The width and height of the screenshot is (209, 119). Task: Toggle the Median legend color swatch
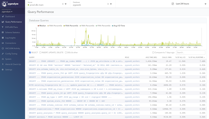tap(38, 26)
